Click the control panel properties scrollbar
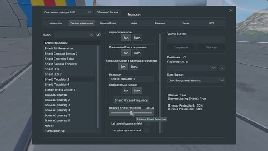Viewport: 268px width, 151px height. (x=160, y=83)
